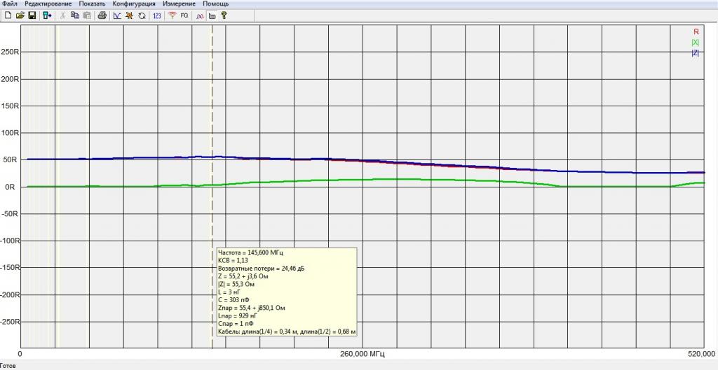Open a file with the folder icon
Screen dimensions: 718x370
click(20, 15)
